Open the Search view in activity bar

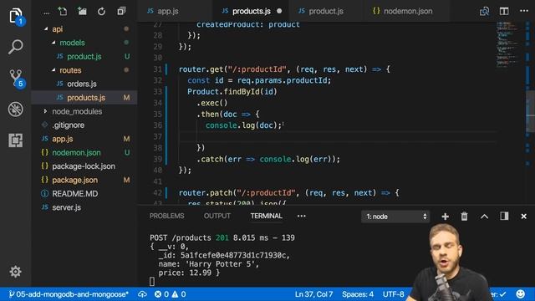(16, 47)
